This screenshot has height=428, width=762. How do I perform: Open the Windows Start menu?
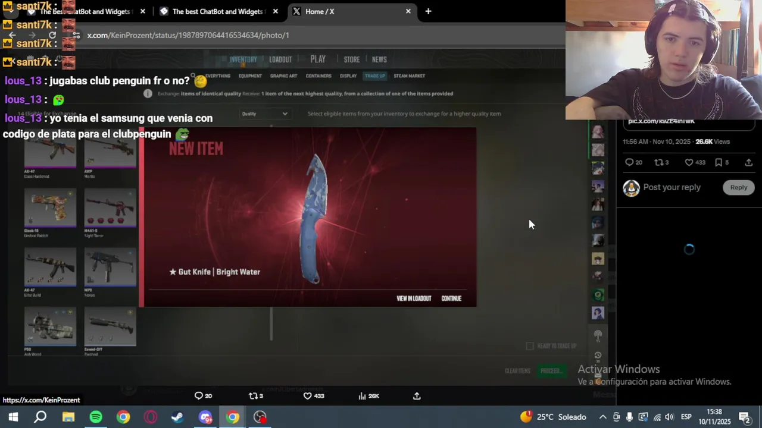pyautogui.click(x=13, y=417)
